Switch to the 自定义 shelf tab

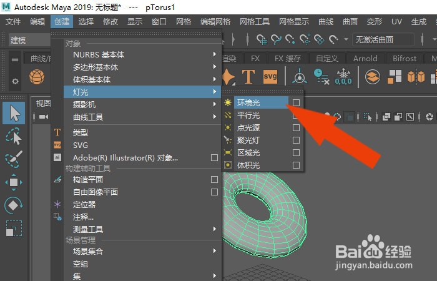click(x=327, y=58)
